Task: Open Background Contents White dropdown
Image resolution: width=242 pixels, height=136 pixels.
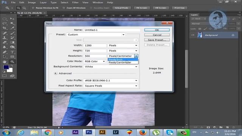Action: [111, 66]
